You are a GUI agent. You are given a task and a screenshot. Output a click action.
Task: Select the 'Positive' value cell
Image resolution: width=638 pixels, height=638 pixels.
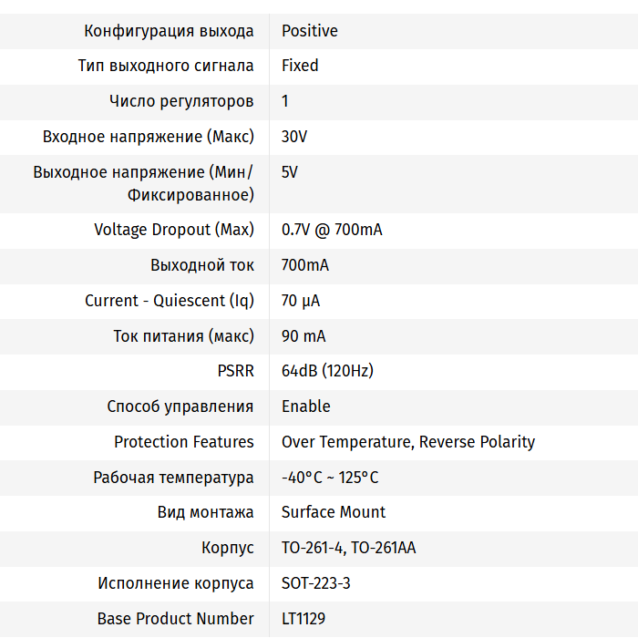(x=310, y=31)
